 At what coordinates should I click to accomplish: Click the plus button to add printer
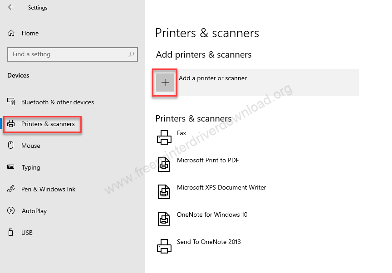[165, 83]
